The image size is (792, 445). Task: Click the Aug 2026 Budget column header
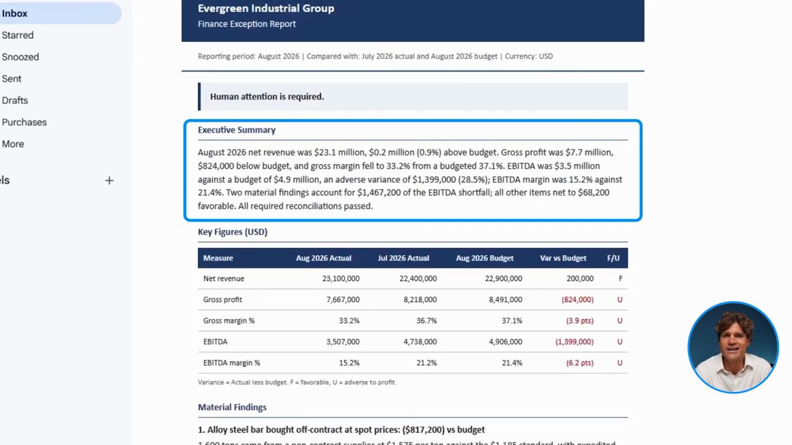(484, 258)
